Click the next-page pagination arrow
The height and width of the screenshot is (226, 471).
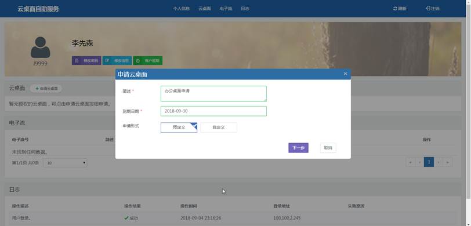[439, 162]
